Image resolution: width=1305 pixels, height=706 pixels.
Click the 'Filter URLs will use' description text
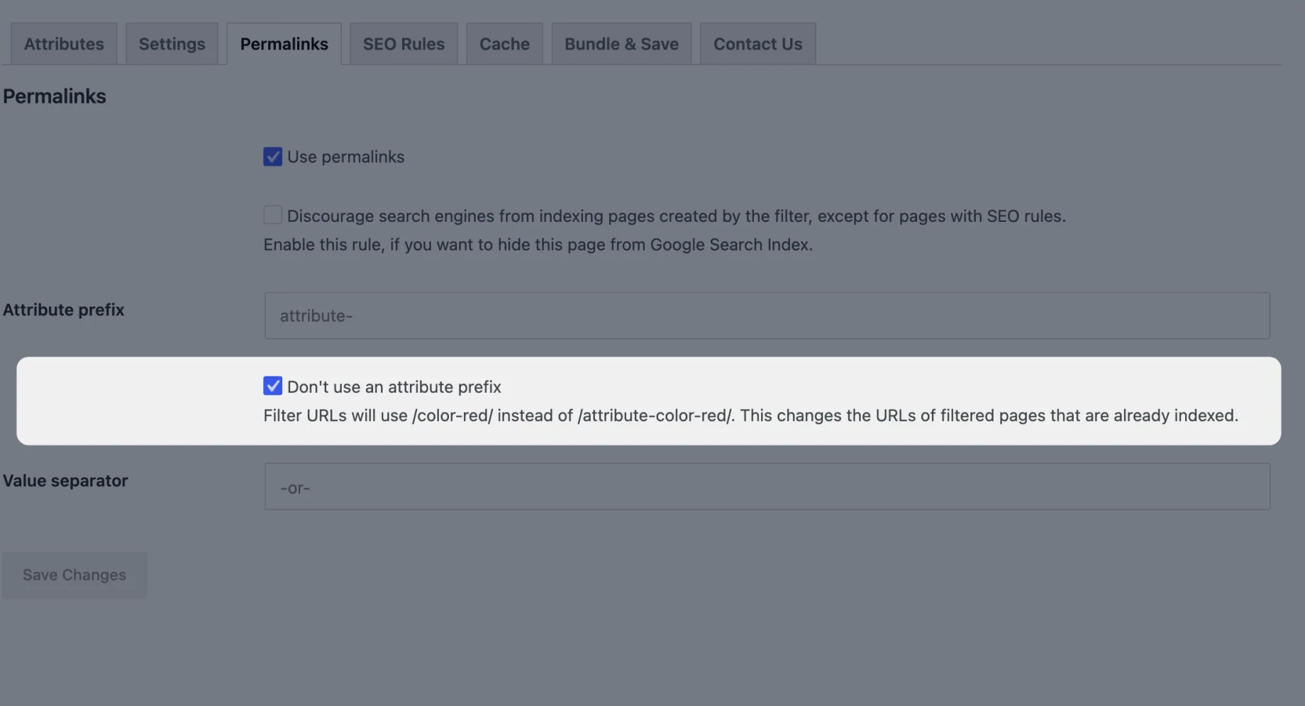pyautogui.click(x=750, y=415)
